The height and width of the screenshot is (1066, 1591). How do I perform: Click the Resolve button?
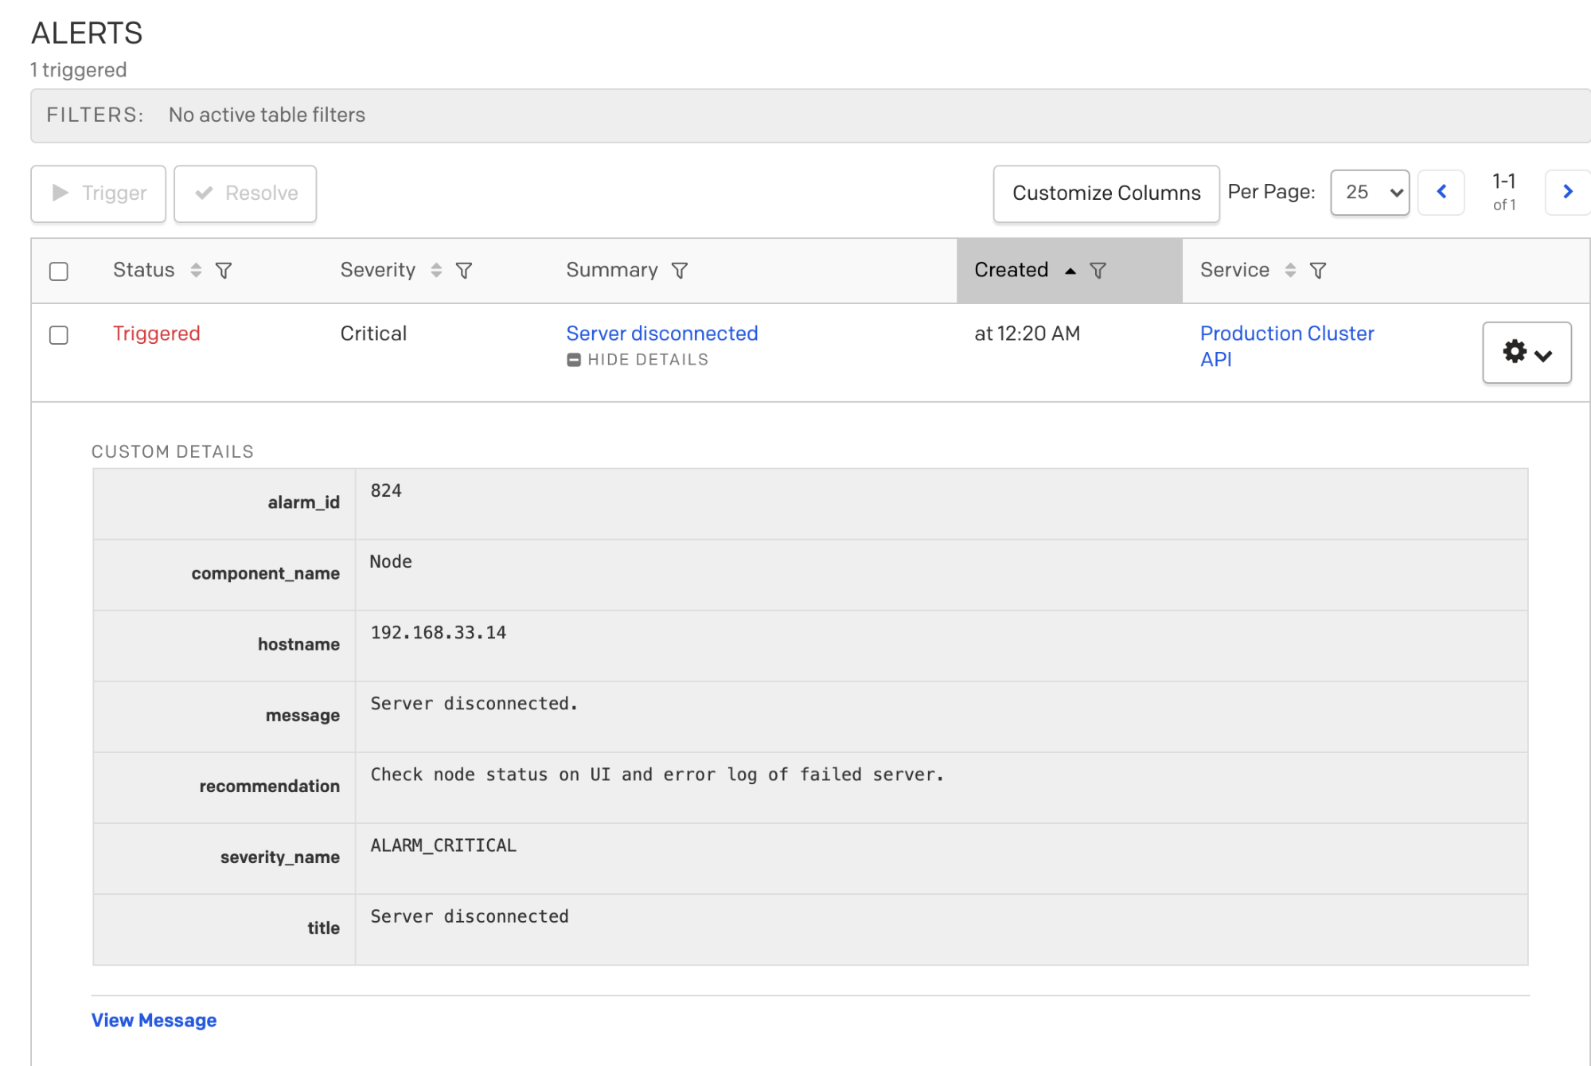tap(244, 193)
